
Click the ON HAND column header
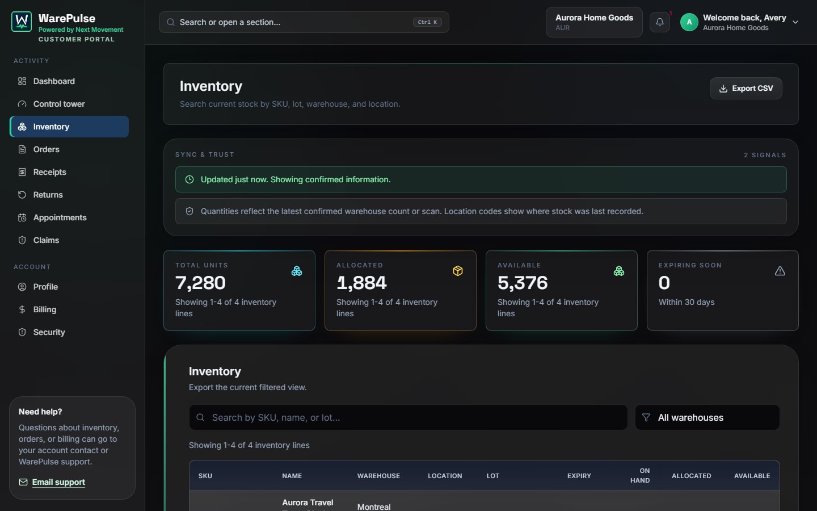coord(640,476)
